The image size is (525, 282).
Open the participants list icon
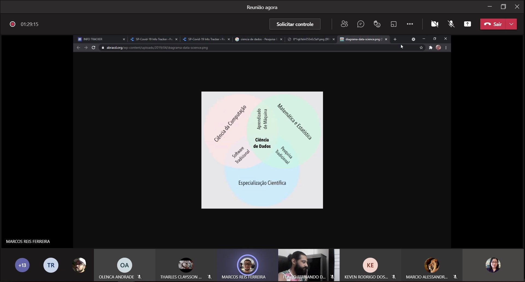pos(344,24)
